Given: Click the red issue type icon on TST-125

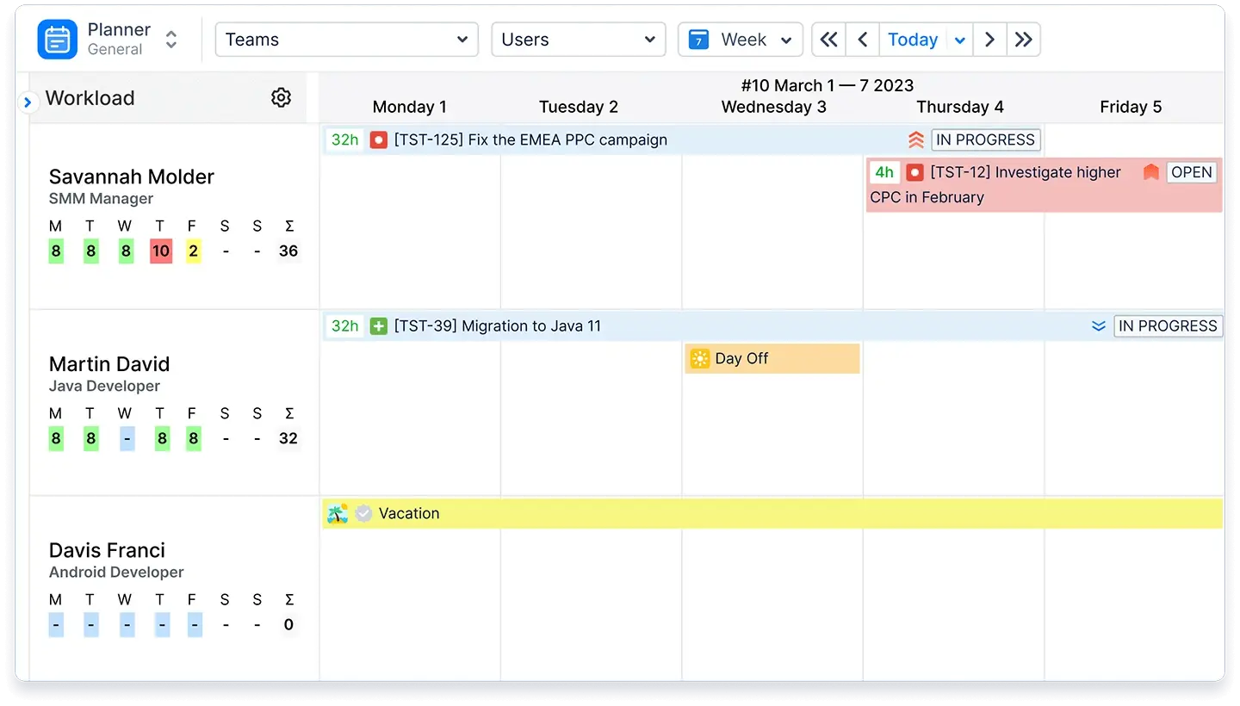Looking at the screenshot, I should pos(377,139).
